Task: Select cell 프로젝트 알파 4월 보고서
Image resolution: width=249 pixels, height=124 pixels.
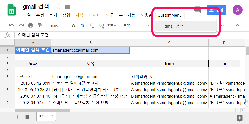Action: [x=90, y=83]
